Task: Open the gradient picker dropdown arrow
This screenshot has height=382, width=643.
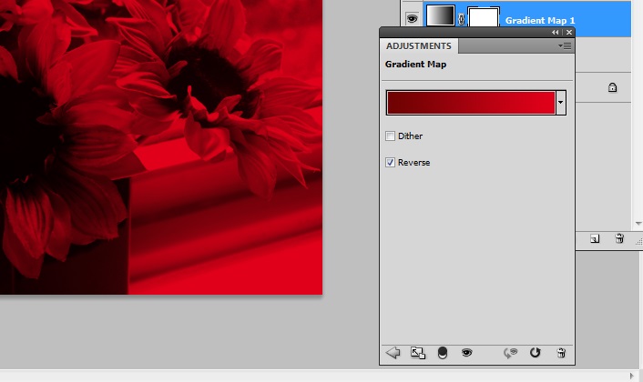Action: click(x=561, y=103)
